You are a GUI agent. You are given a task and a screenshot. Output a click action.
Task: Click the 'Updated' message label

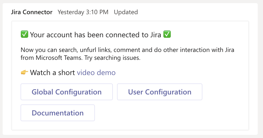(x=126, y=12)
